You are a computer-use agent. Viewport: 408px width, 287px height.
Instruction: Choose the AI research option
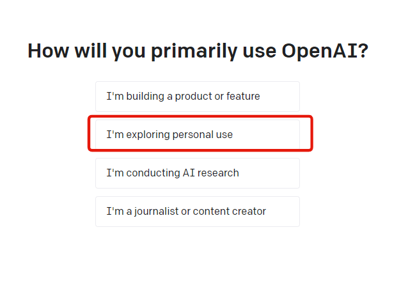tap(197, 173)
